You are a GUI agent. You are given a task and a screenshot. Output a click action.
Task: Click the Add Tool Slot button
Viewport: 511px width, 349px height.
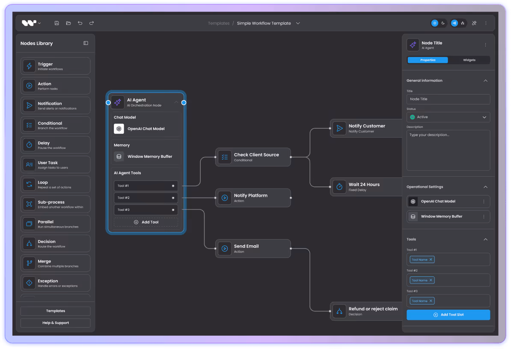pos(448,314)
